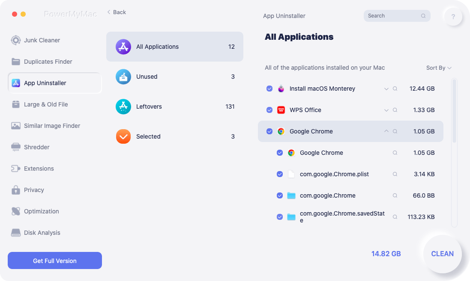
Task: Click the Privacy lock icon
Action: (x=15, y=190)
